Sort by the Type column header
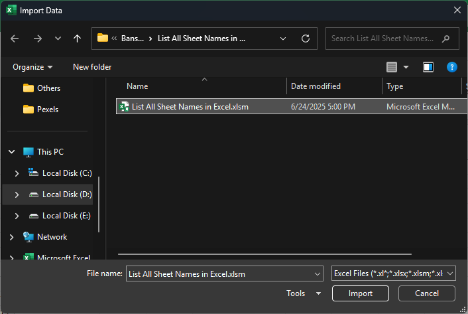 (395, 86)
